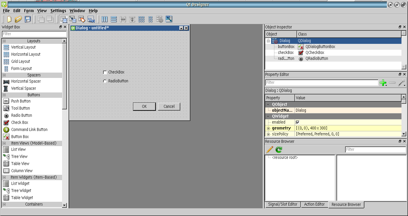408x216 pixels.
Task: Collapse the QObject property group
Action: [x=268, y=104]
